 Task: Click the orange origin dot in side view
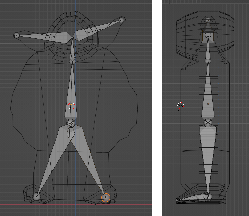point(208,104)
